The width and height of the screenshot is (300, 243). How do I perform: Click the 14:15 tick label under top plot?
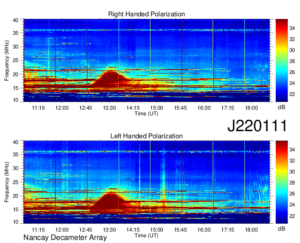(x=133, y=108)
